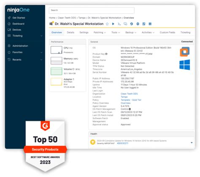Switch to the Details tab
Viewport: 200px width, 177px height.
[70, 33]
